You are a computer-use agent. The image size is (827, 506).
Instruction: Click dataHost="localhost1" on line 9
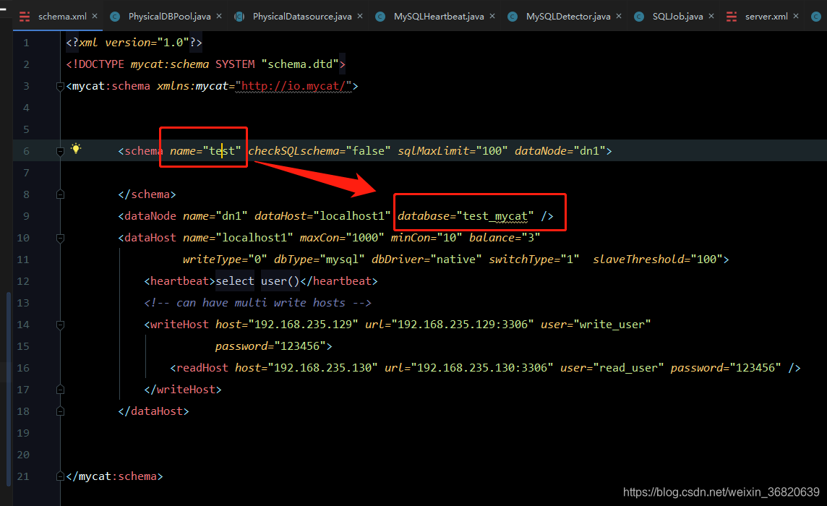click(x=323, y=216)
